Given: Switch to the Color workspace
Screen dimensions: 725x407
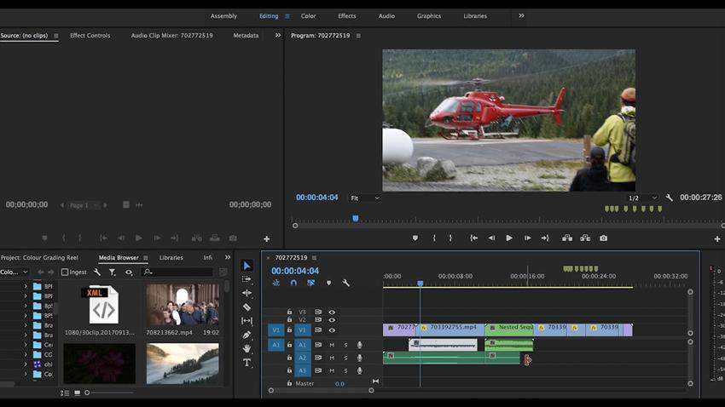Looking at the screenshot, I should point(308,16).
